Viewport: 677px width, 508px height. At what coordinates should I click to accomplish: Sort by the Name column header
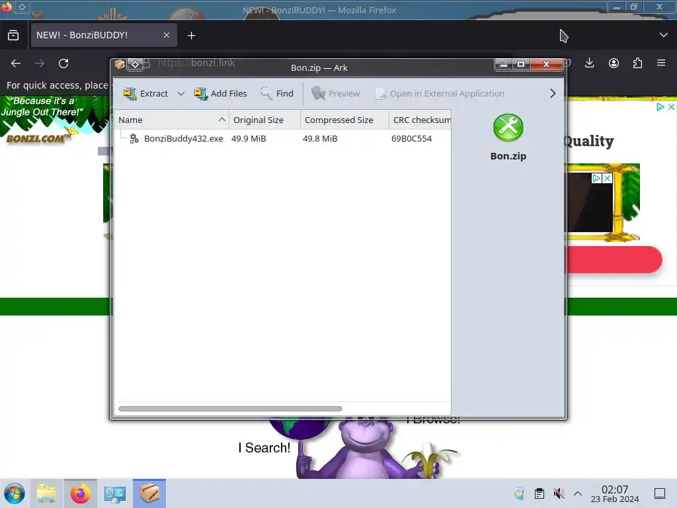[172, 120]
